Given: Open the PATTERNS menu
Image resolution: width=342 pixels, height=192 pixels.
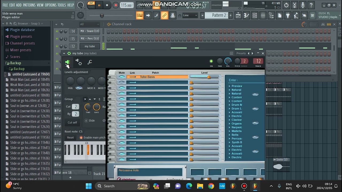Looking at the screenshot, I should [x=29, y=5].
